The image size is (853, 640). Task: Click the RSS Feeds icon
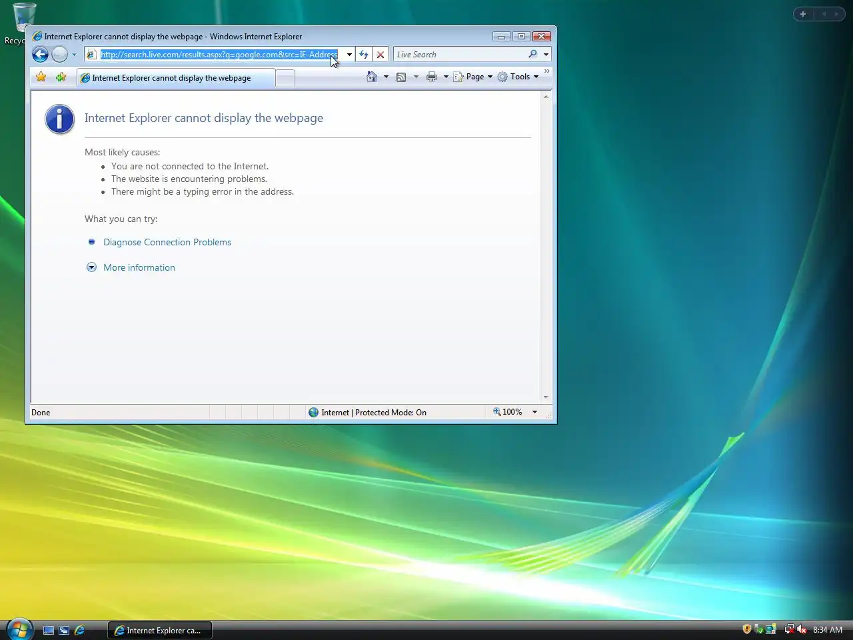pyautogui.click(x=401, y=77)
